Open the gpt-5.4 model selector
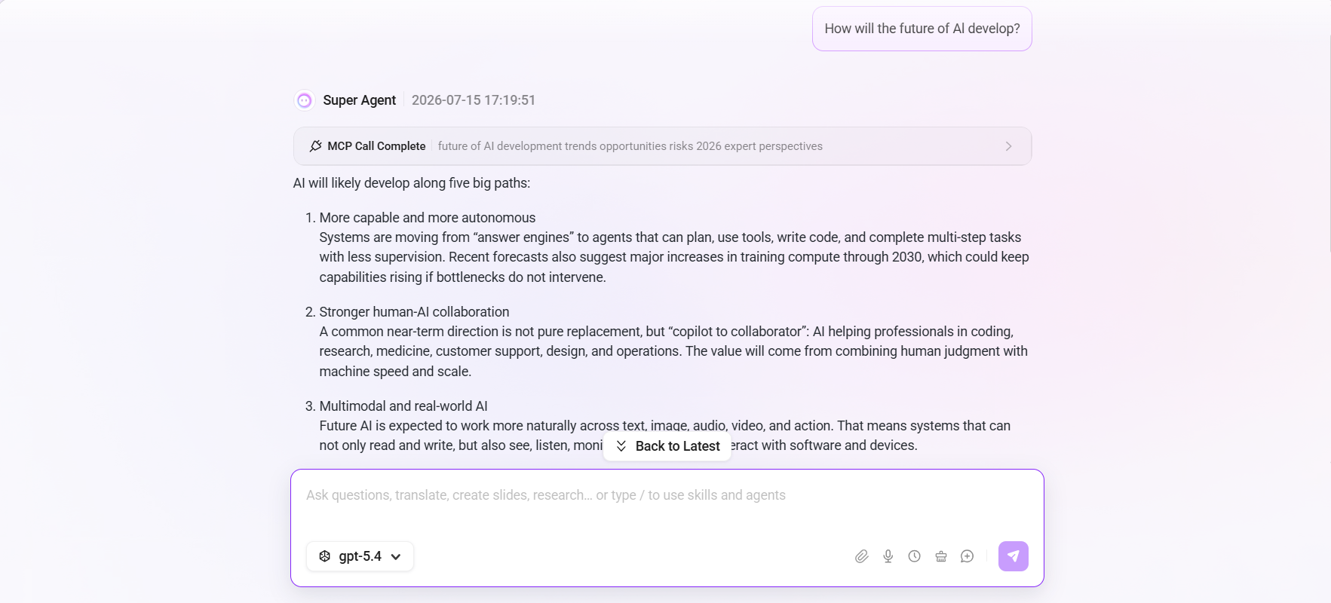This screenshot has width=1331, height=603. tap(360, 556)
